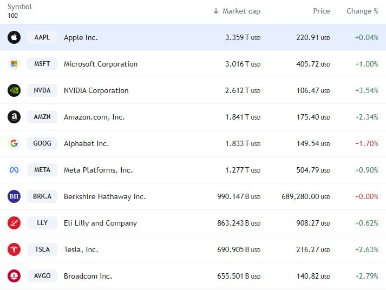Click the 689,280.00 USD Berkshire price
Screen dimensions: 386x290
(x=306, y=197)
